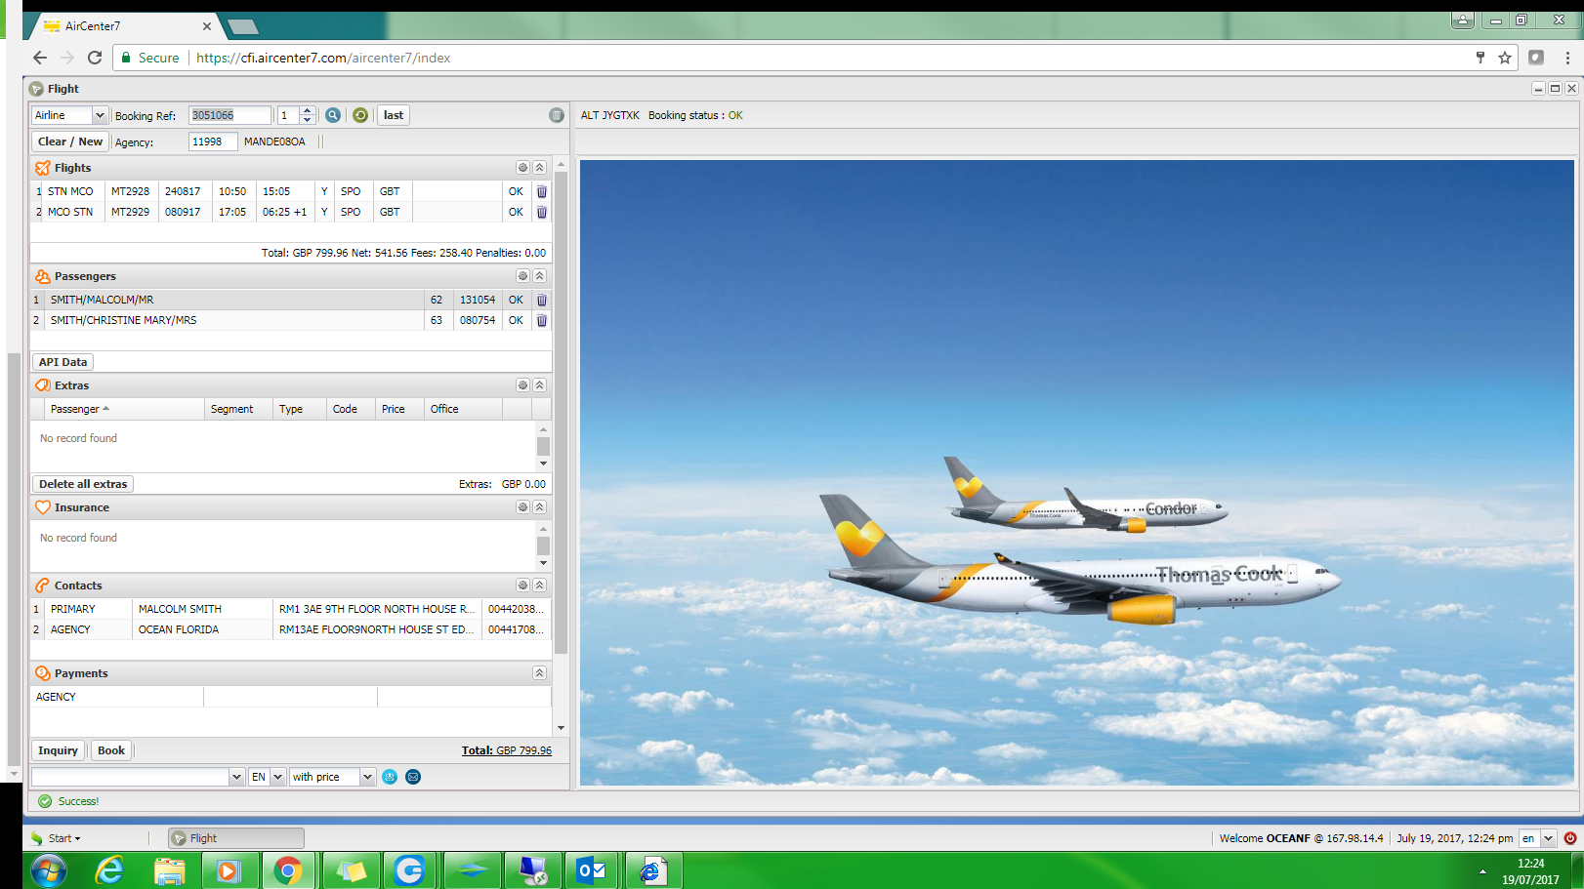This screenshot has height=889, width=1584.
Task: Click the blue search booking icon
Action: click(x=333, y=115)
